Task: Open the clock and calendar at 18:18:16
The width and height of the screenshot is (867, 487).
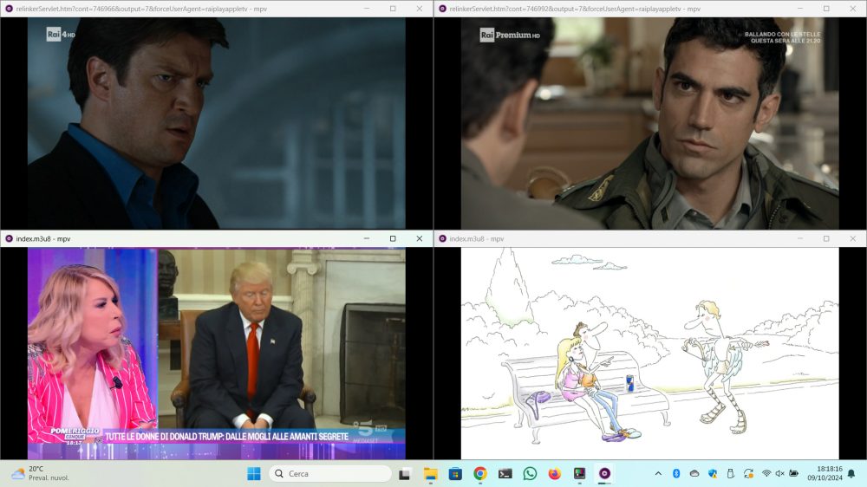Action: (x=825, y=474)
